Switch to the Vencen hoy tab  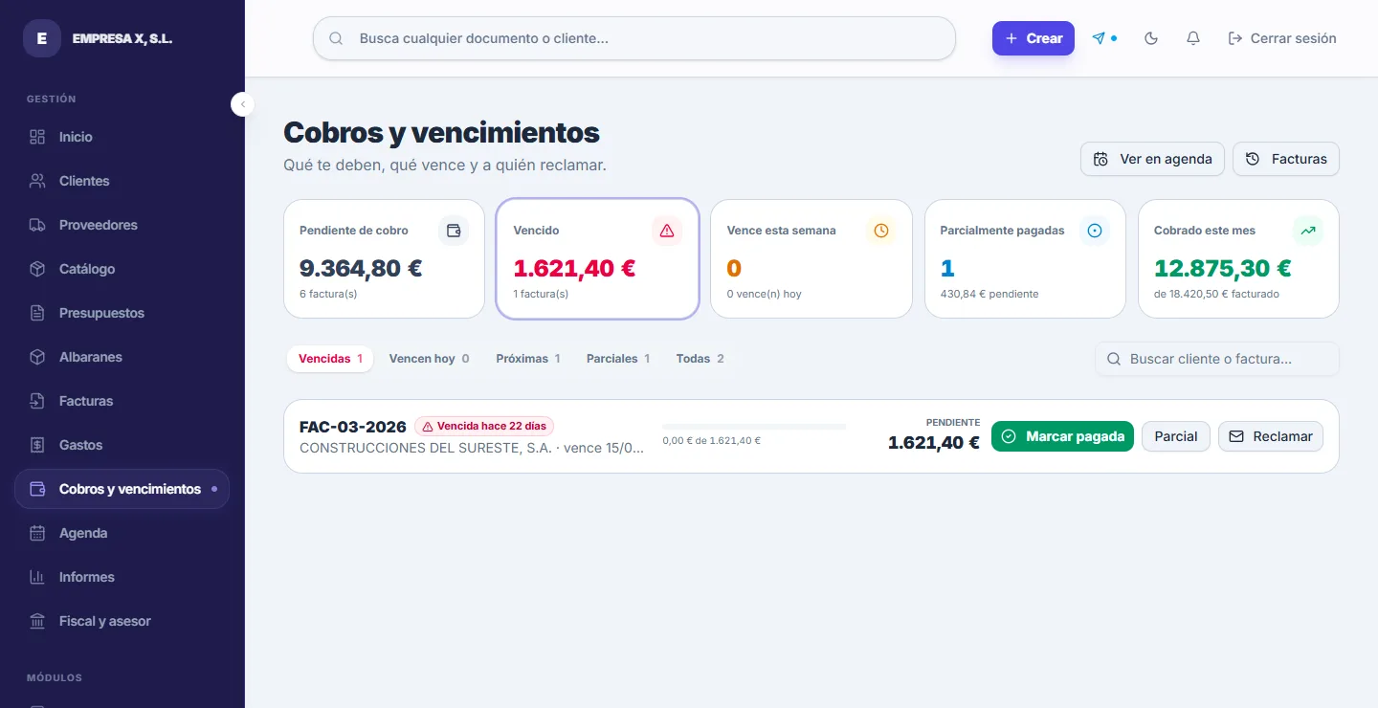(x=429, y=359)
